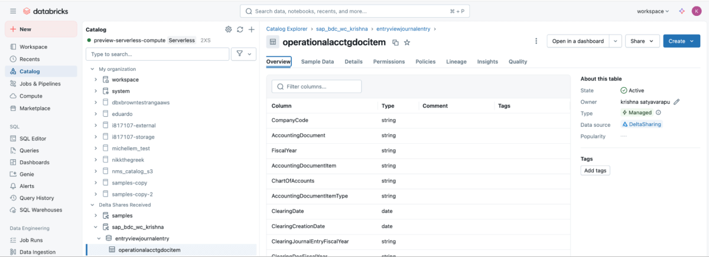
Task: Refresh the catalog tree
Action: pyautogui.click(x=240, y=29)
